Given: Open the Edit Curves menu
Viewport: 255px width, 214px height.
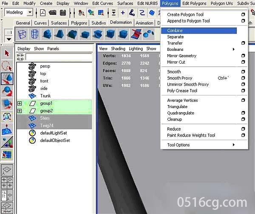Looking at the screenshot, I should click(102, 3).
